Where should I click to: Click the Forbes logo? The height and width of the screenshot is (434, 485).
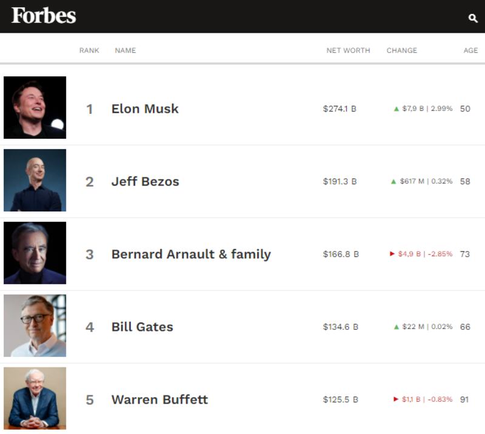click(x=44, y=16)
